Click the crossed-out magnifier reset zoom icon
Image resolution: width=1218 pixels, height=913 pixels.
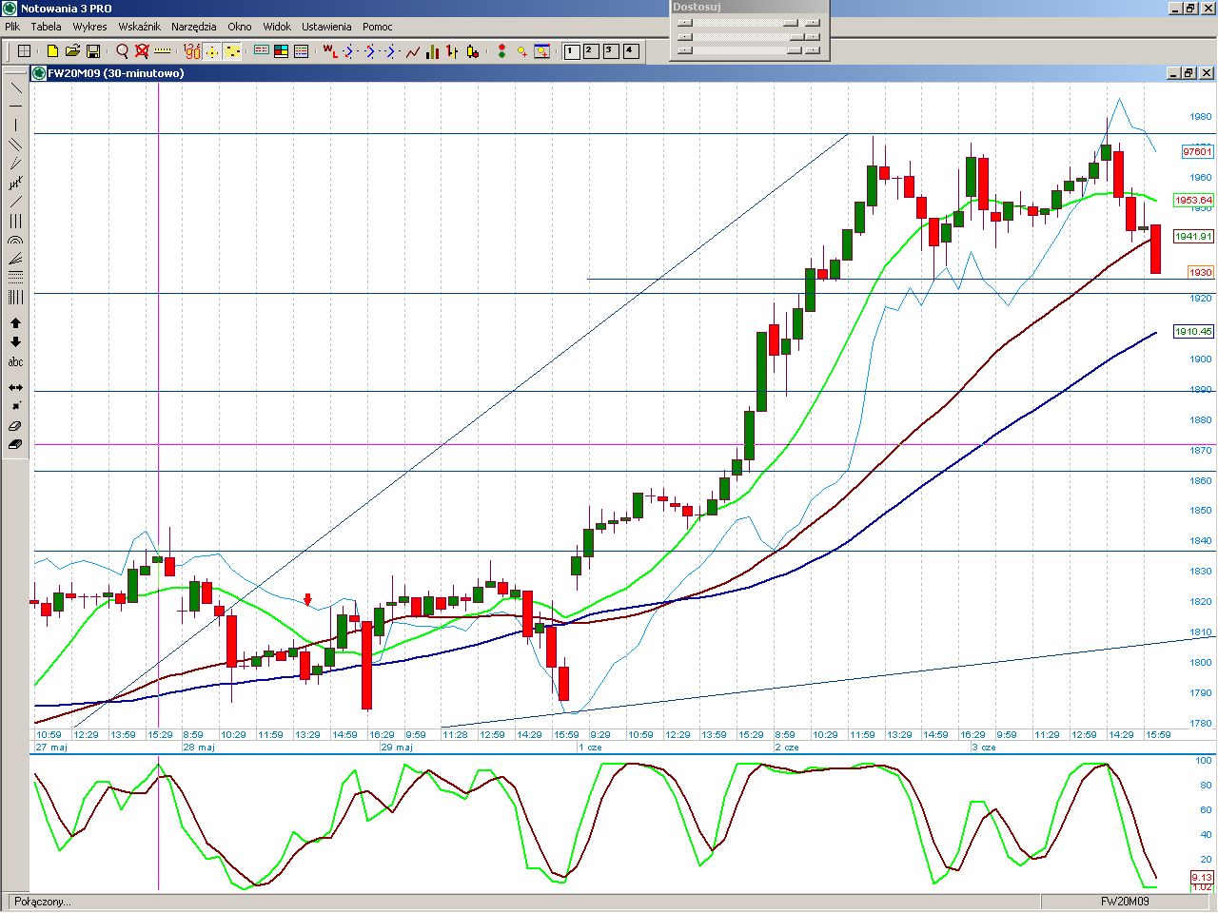[x=142, y=51]
